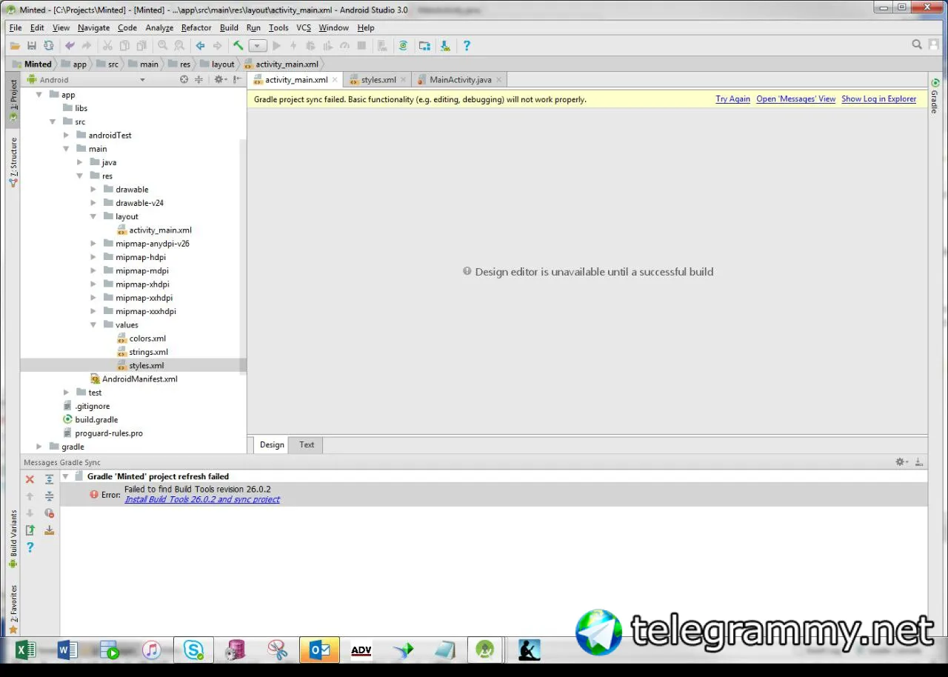
Task: Expand all messages in Gradle Sync
Action: [x=49, y=480]
